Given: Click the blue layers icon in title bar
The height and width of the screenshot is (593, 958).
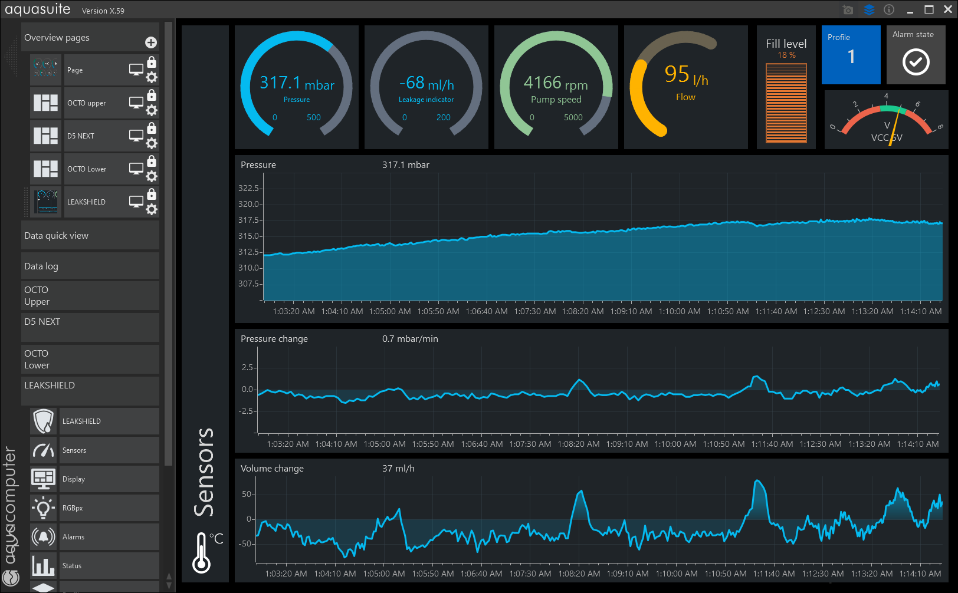Looking at the screenshot, I should 869,10.
